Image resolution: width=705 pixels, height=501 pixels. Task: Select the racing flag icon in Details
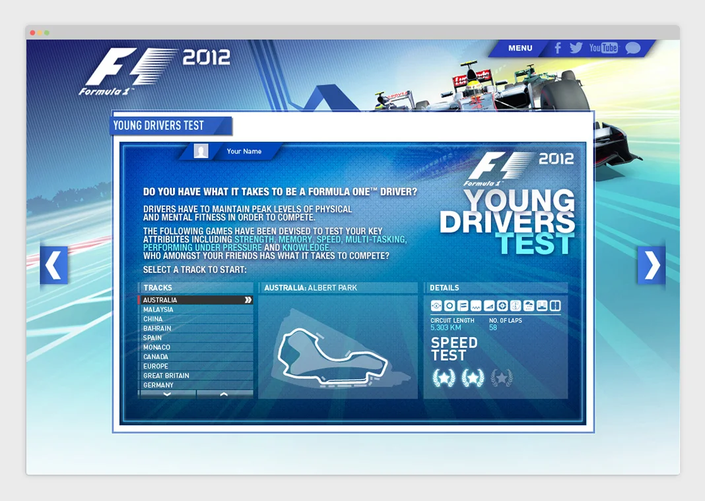pos(462,305)
